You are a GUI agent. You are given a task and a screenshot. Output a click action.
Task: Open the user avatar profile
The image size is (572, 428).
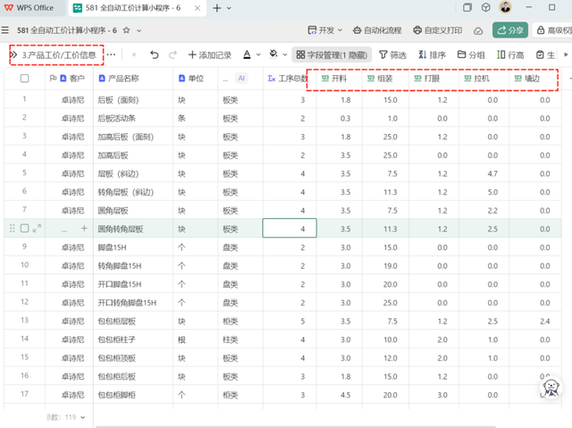[505, 7]
